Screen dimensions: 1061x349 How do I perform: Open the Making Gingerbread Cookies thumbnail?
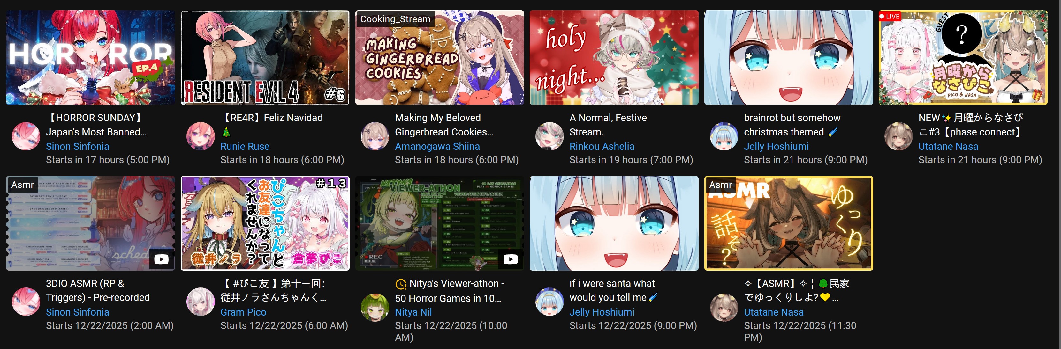click(x=439, y=58)
